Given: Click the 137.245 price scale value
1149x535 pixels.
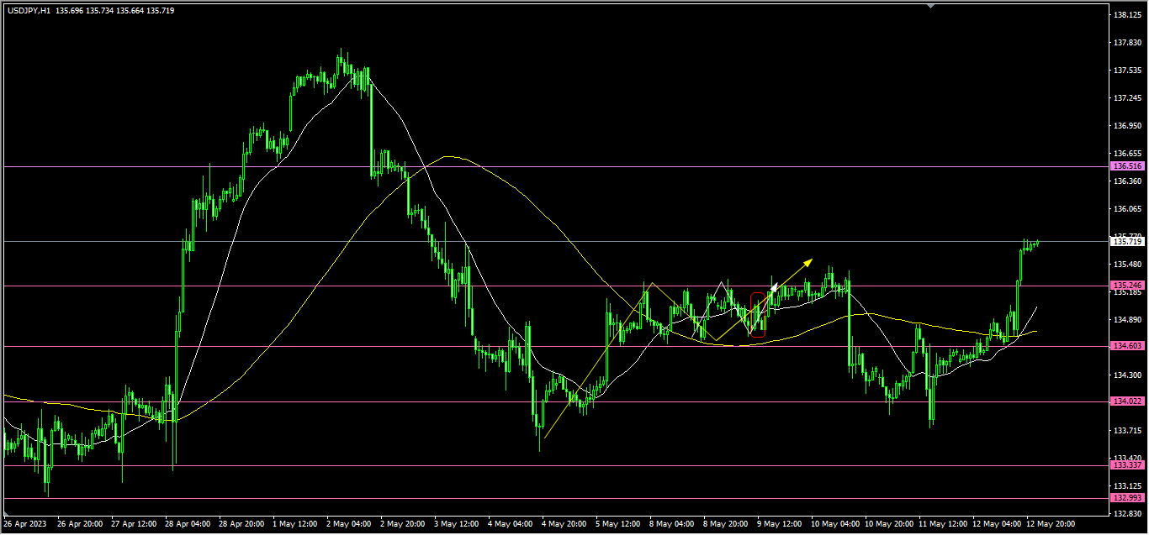Looking at the screenshot, I should (x=1126, y=98).
